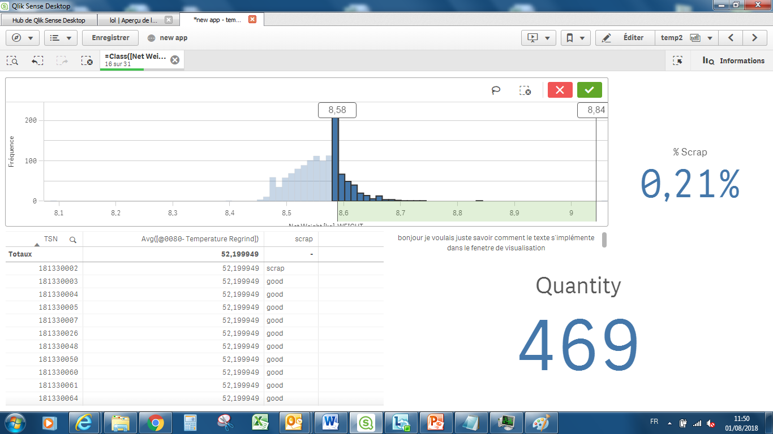
Task: Clear all selections in the selection bar
Action: coord(87,60)
